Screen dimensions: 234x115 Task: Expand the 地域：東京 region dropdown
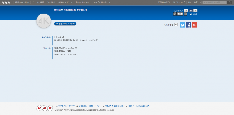tap(194, 2)
